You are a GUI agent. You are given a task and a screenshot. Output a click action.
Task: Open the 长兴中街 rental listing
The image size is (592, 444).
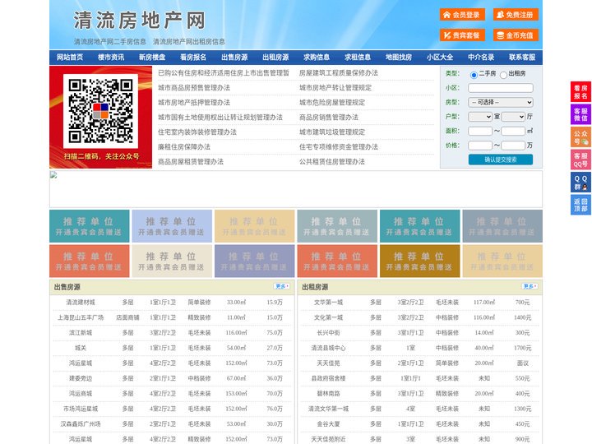point(328,333)
